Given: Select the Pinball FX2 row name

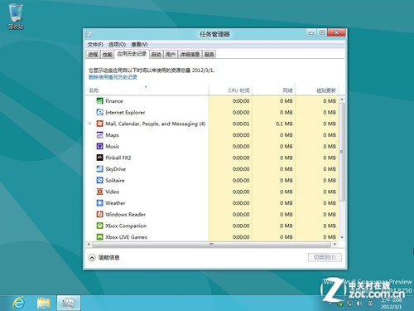Looking at the screenshot, I should pos(118,158).
